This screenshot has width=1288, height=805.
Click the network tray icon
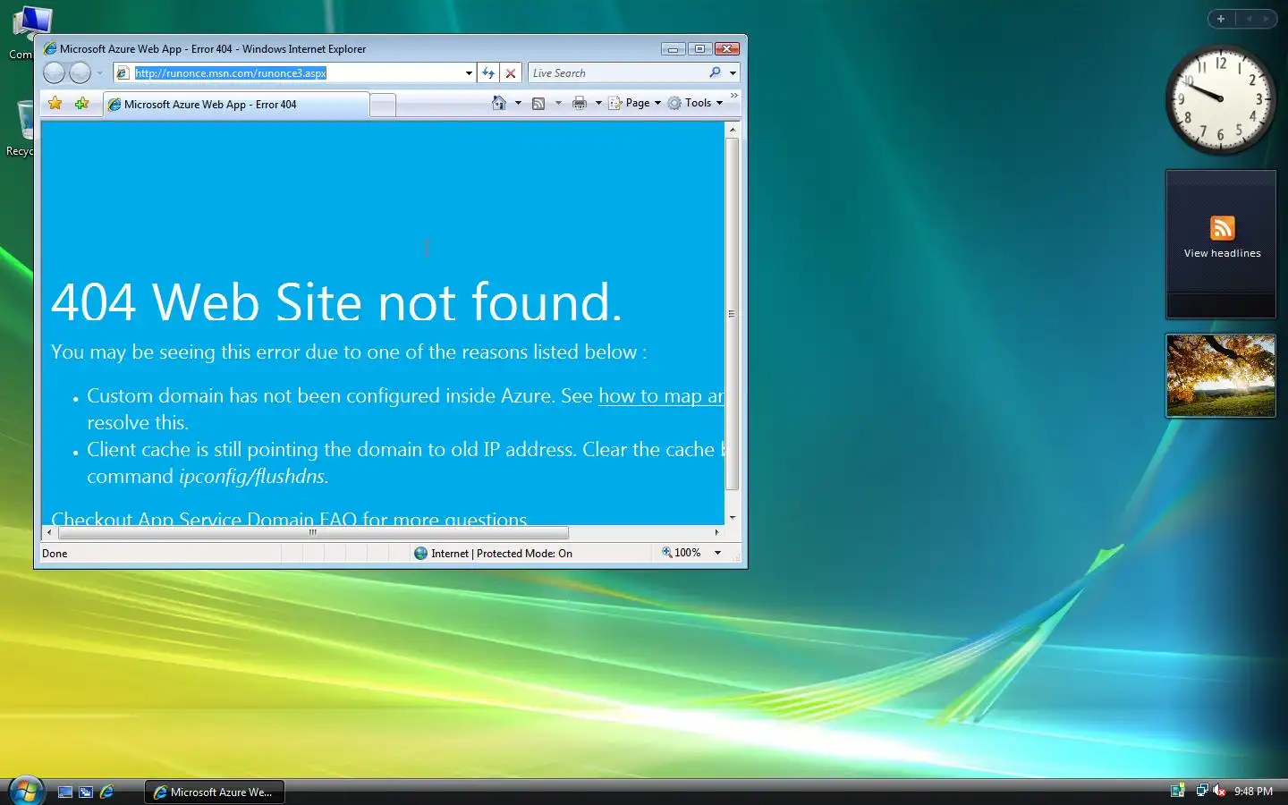pyautogui.click(x=1202, y=791)
